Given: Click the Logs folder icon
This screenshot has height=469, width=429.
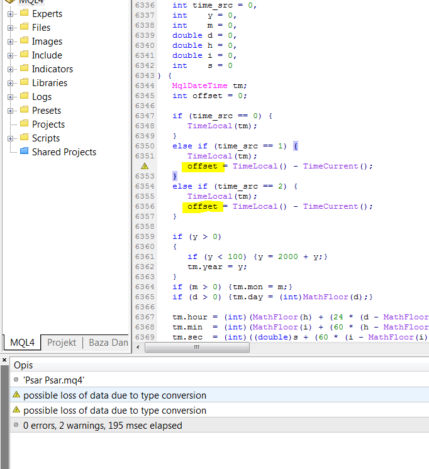Looking at the screenshot, I should pyautogui.click(x=25, y=96).
